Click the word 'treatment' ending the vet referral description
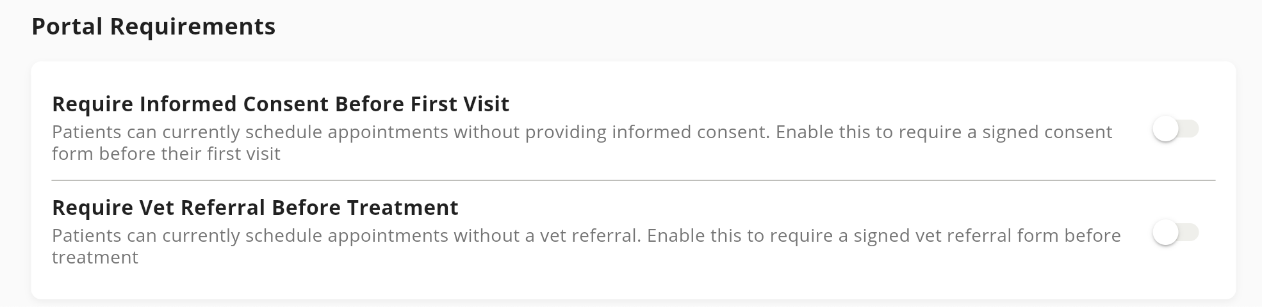The height and width of the screenshot is (307, 1262). click(x=95, y=258)
